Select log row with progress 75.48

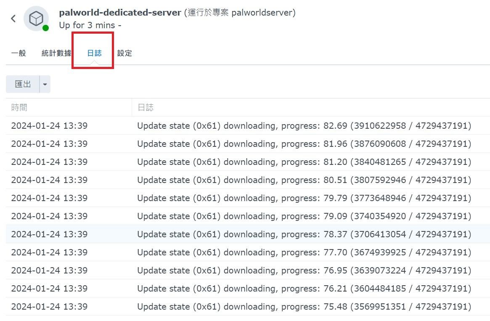click(248, 307)
